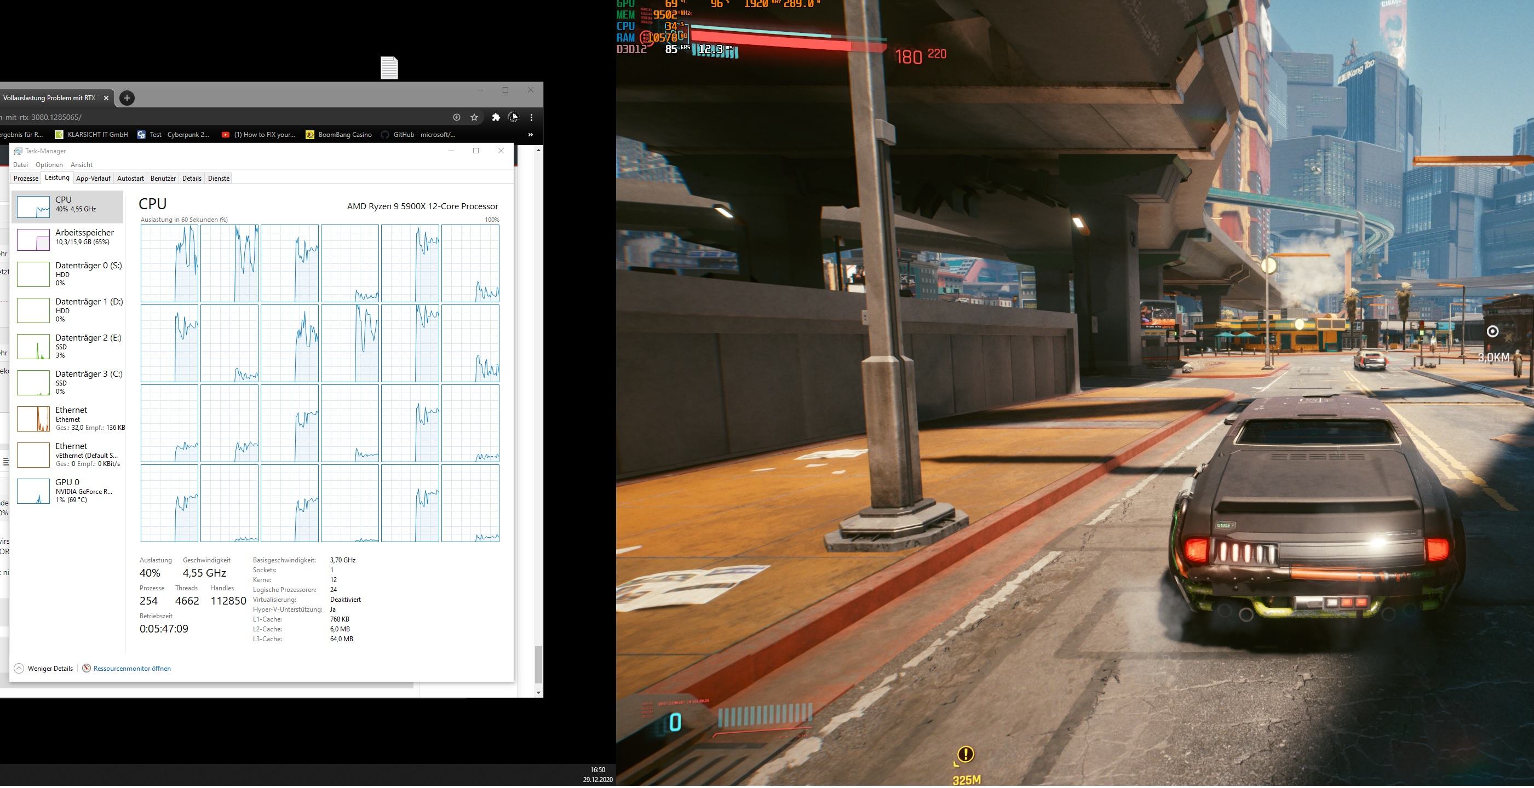The height and width of the screenshot is (788, 1534).
Task: Close the Vollauslastung Problem mit RTX browser tab
Action: click(106, 97)
